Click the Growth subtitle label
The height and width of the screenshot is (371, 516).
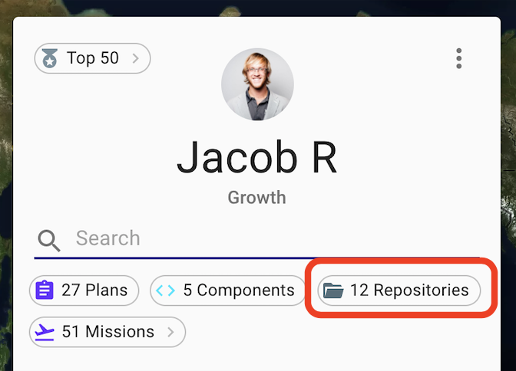[x=257, y=198]
